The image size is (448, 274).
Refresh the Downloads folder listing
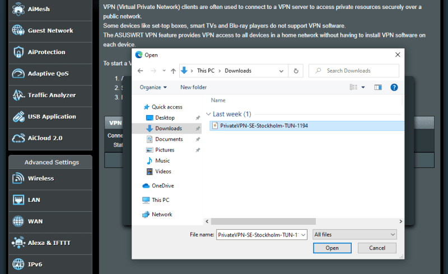click(296, 71)
